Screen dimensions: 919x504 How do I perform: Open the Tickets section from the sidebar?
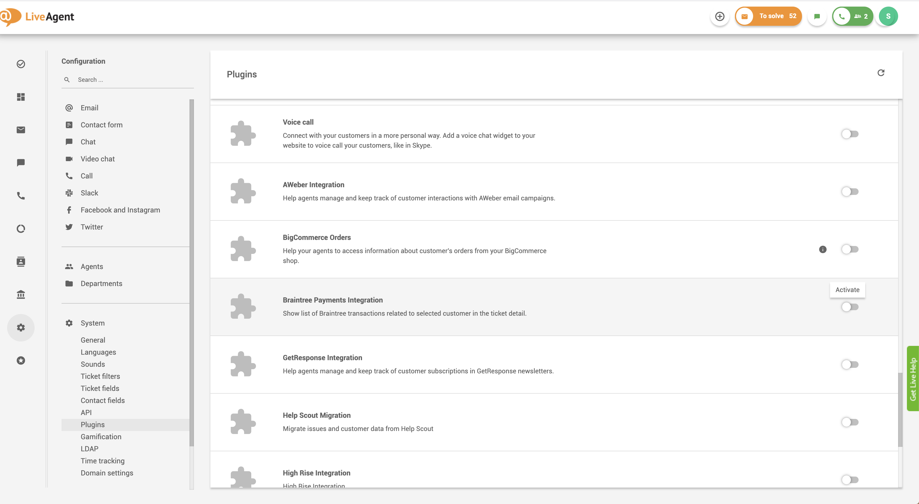20,130
